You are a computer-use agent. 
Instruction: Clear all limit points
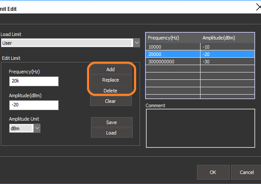coord(110,101)
